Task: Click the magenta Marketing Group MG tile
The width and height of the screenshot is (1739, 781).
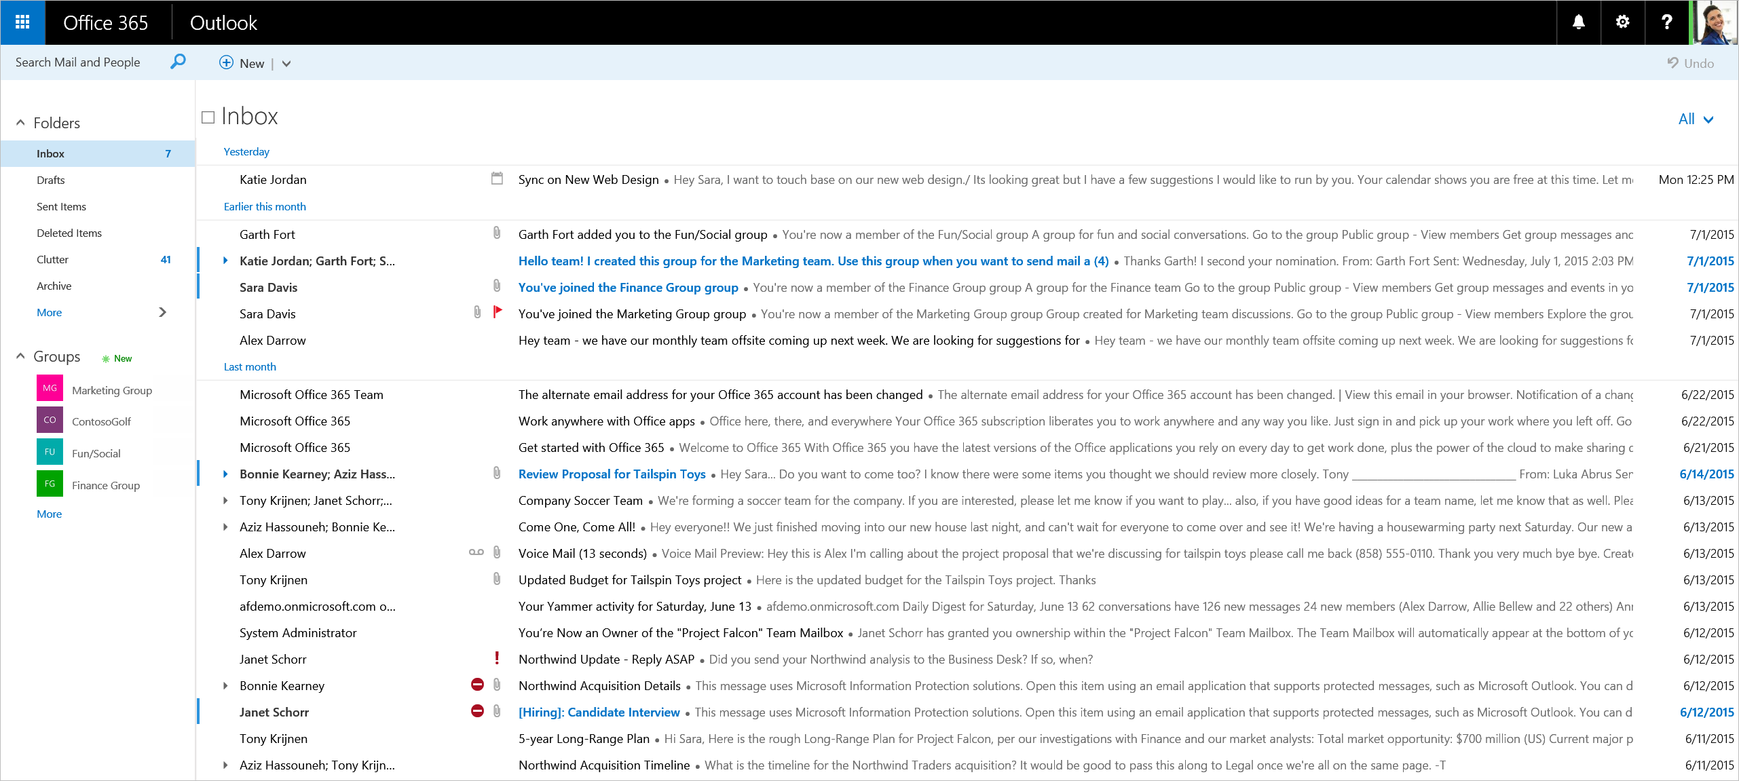Action: (50, 389)
